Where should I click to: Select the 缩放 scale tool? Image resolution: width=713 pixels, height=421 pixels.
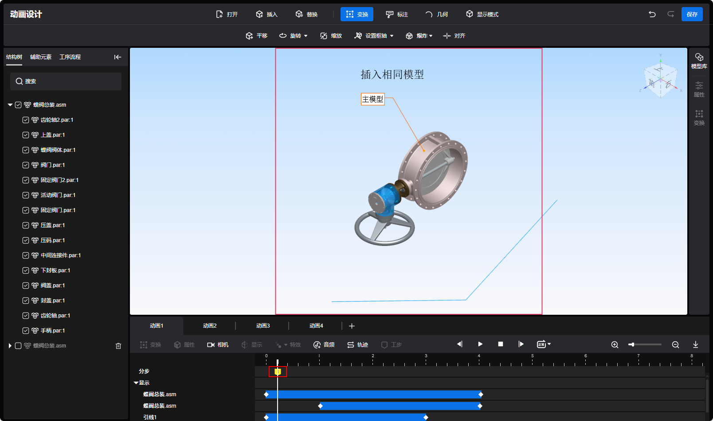(331, 36)
